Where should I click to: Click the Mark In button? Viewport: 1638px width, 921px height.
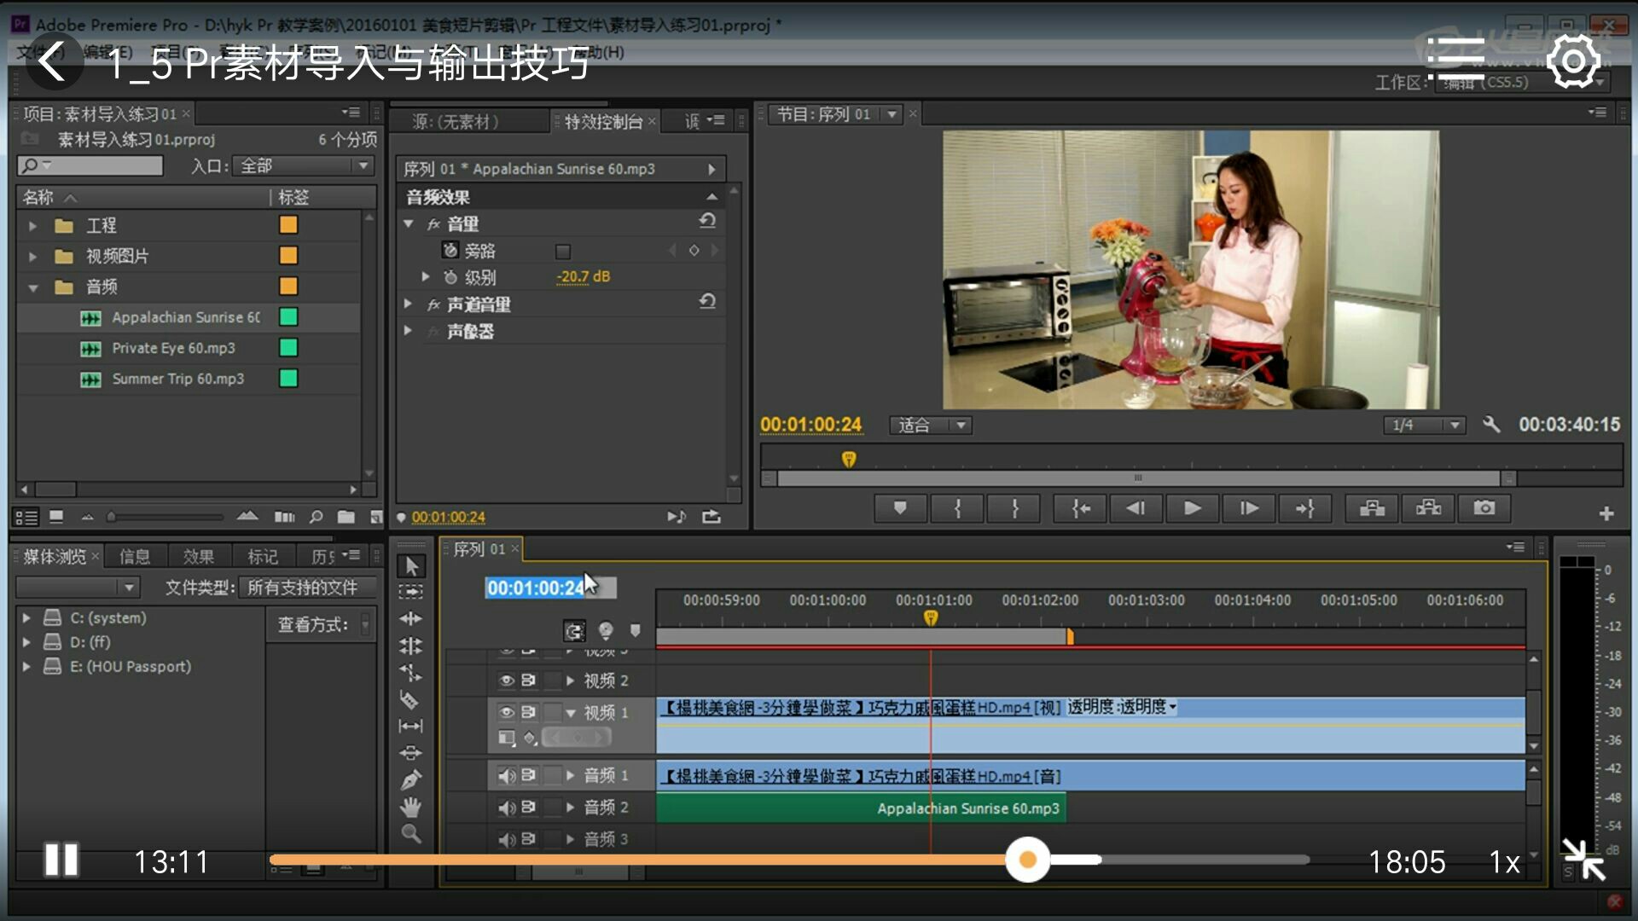click(x=957, y=509)
